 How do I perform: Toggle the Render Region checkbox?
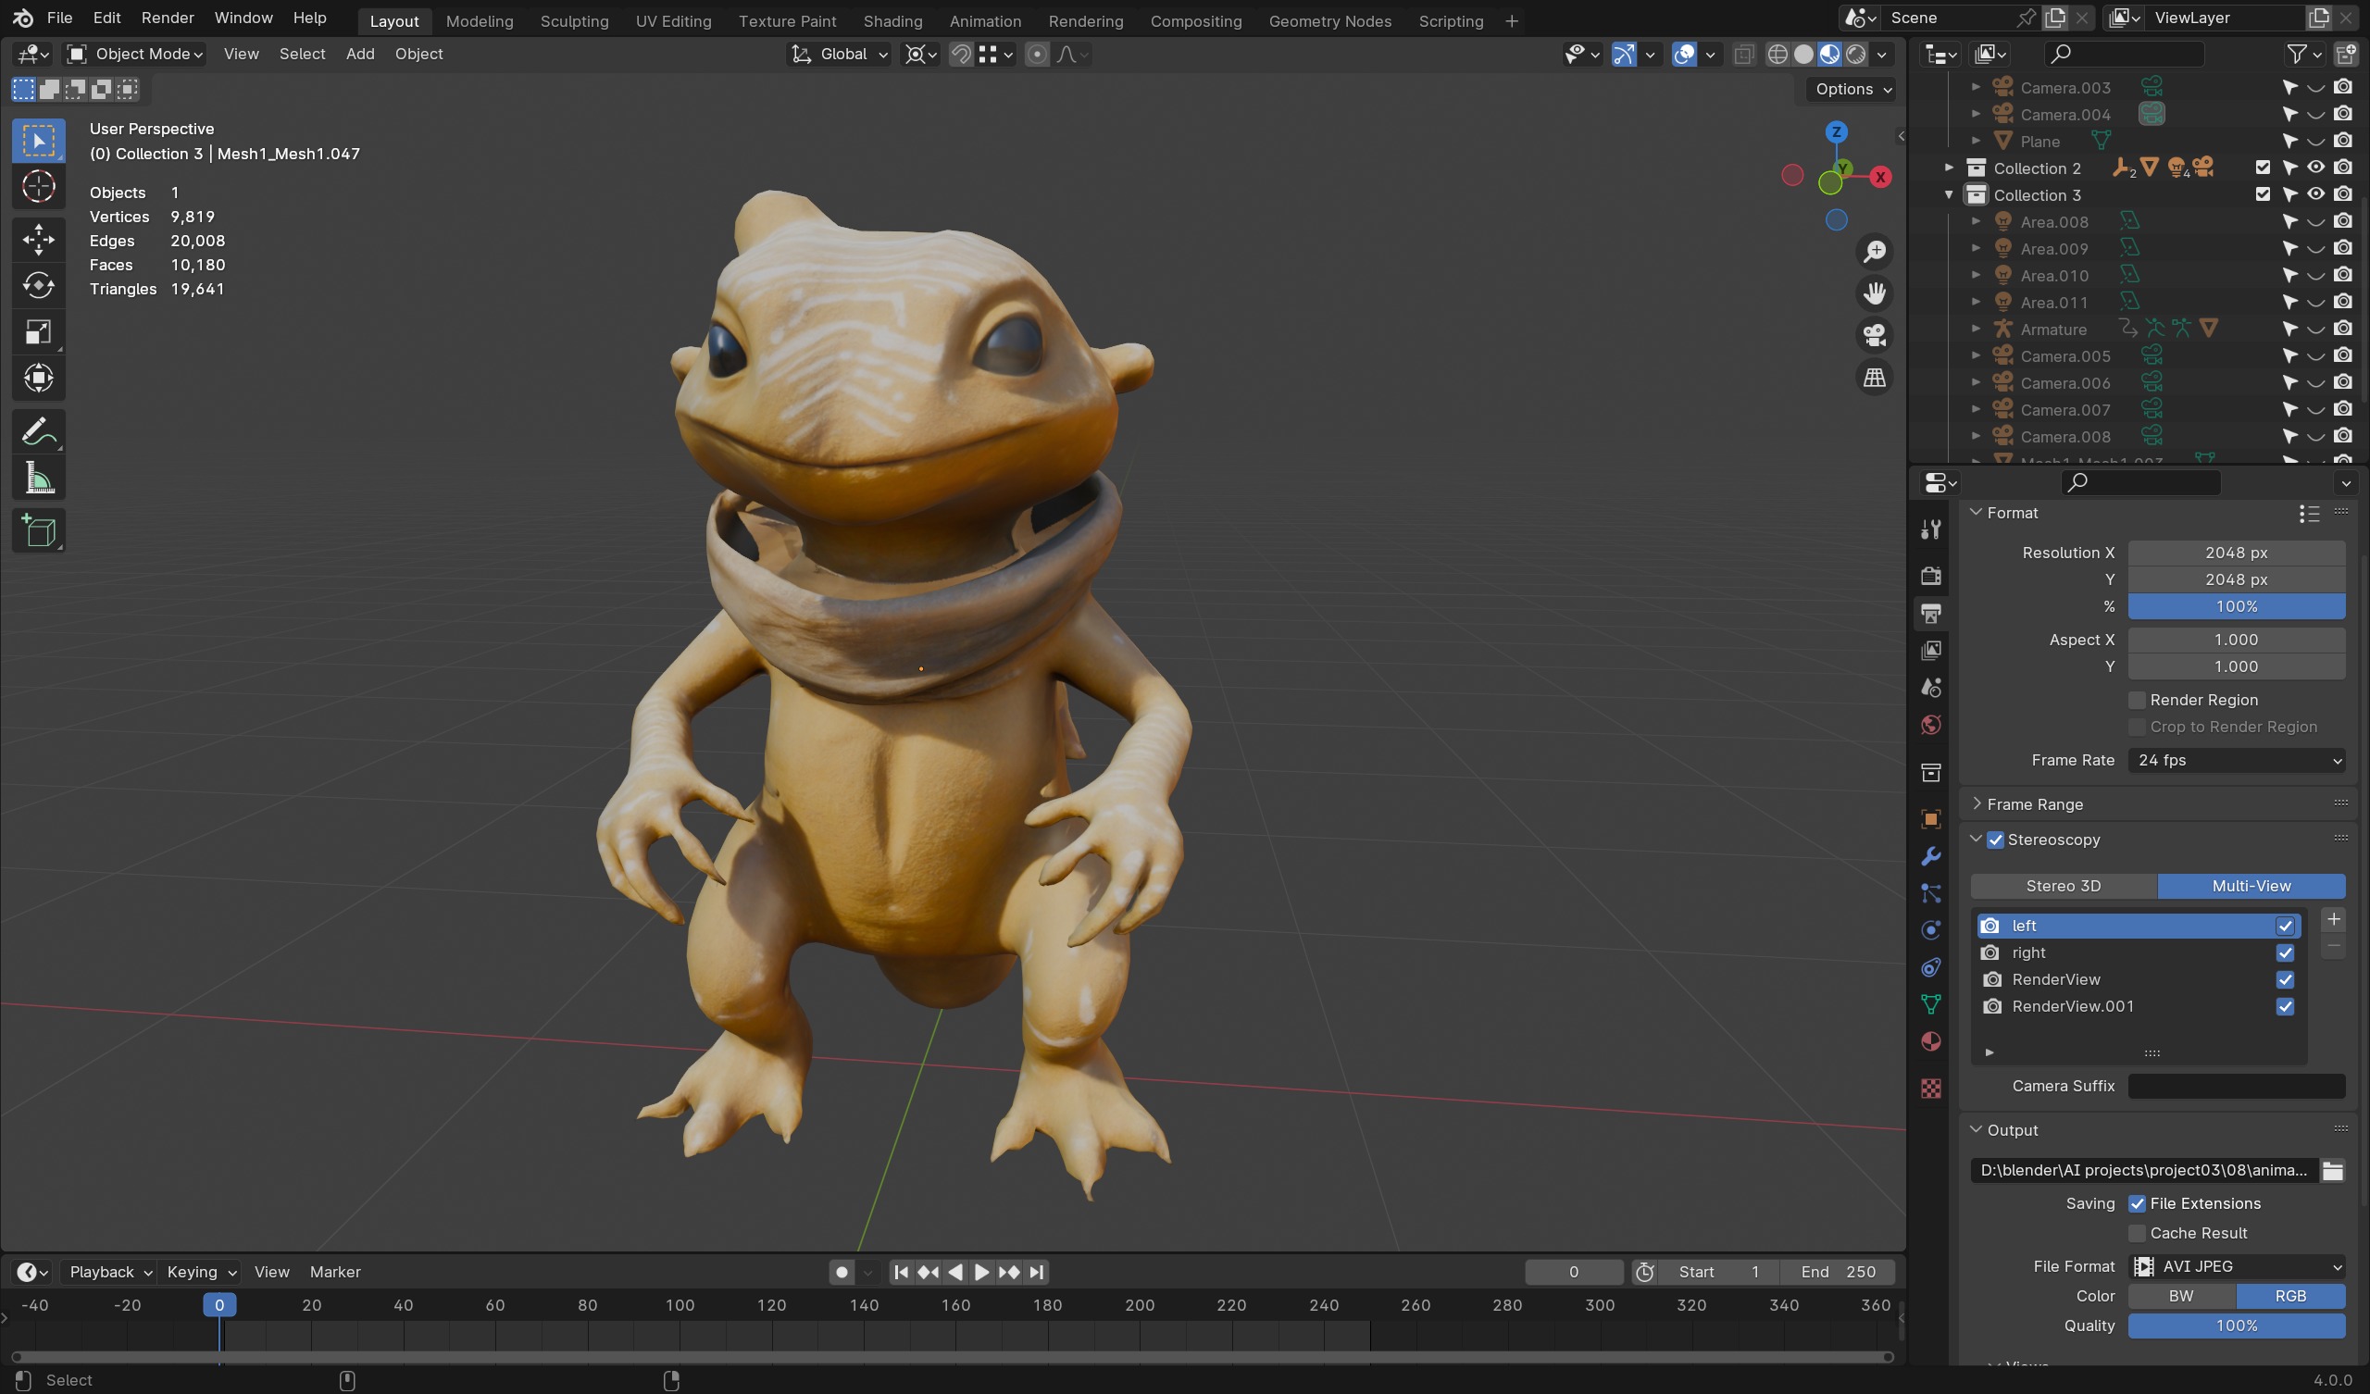[x=2137, y=700]
